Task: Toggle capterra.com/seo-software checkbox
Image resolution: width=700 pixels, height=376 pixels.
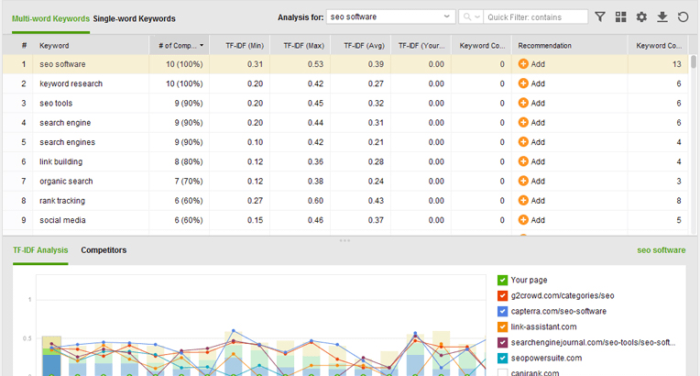Action: coord(503,311)
